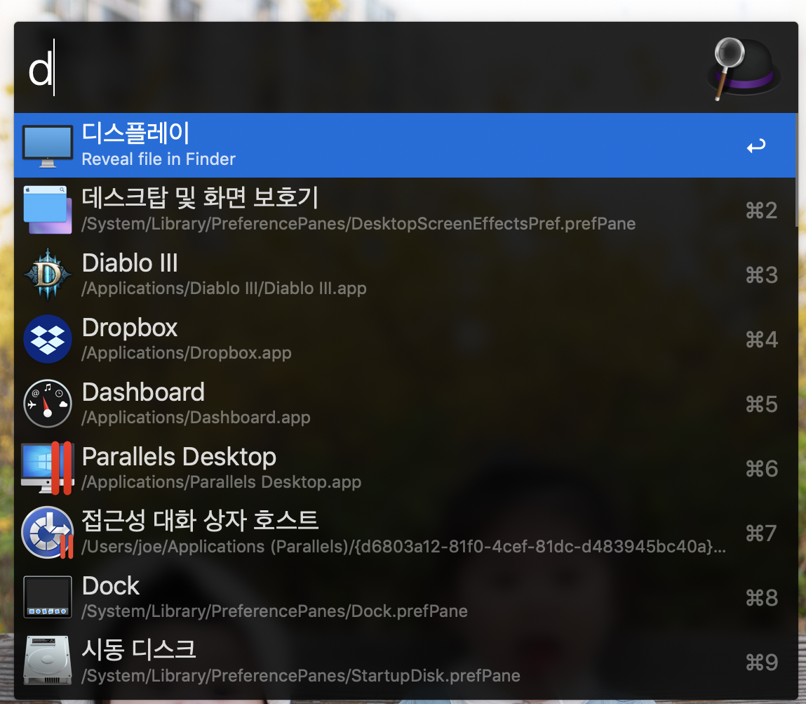Click the /Applications/Dashboard.app path text
The height and width of the screenshot is (704, 806).
click(x=196, y=418)
